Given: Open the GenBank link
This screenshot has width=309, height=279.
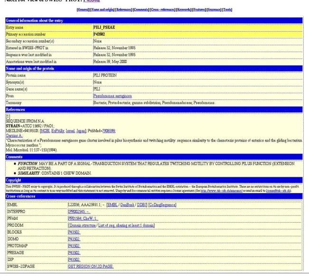Looking at the screenshot, I should (x=127, y=205).
